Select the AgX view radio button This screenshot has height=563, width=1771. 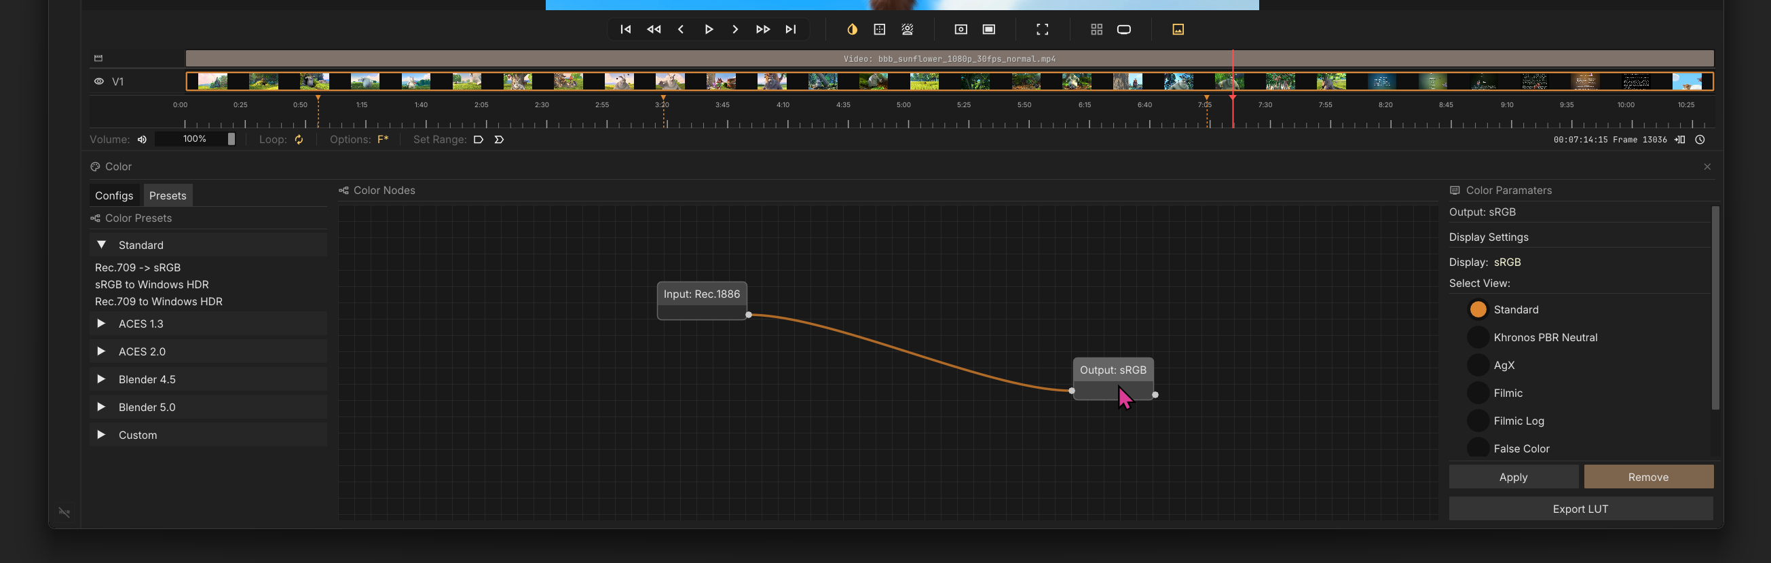click(1478, 365)
